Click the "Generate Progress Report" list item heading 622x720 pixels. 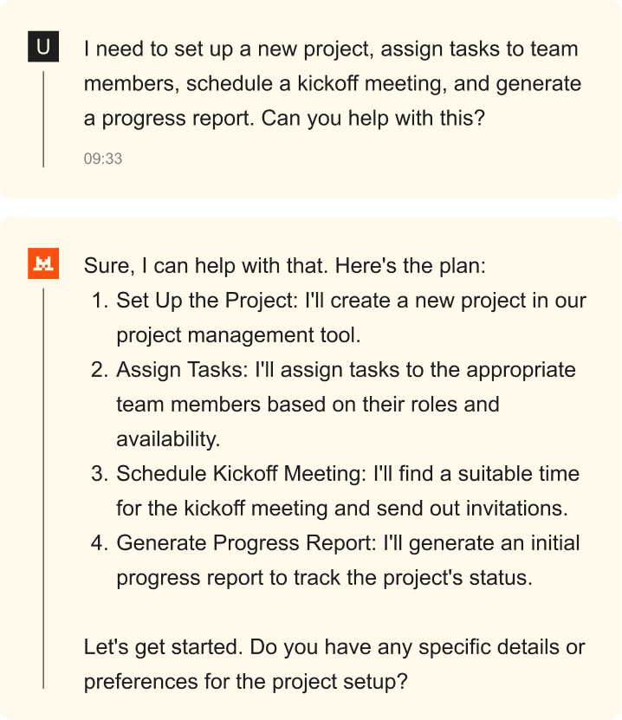243,543
